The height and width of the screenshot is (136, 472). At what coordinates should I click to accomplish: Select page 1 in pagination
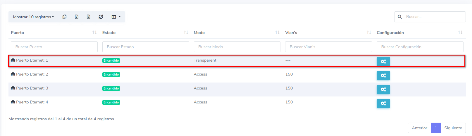coord(436,128)
